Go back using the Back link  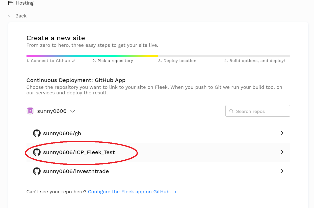(x=21, y=16)
